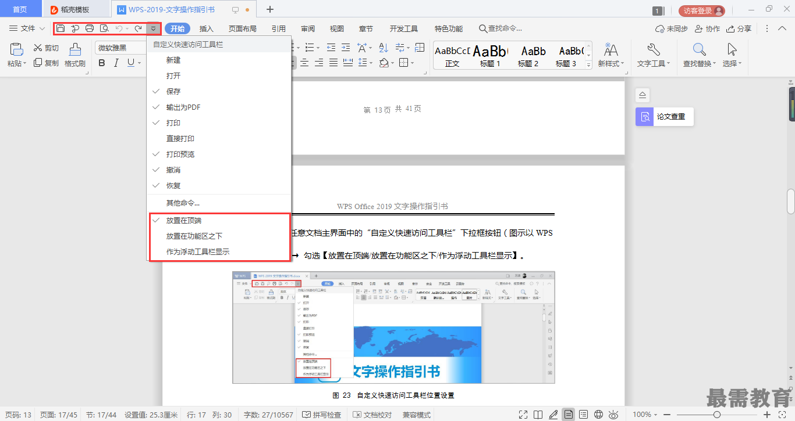The height and width of the screenshot is (421, 795).
Task: Click the Not Synced (未同步) button
Action: click(671, 28)
